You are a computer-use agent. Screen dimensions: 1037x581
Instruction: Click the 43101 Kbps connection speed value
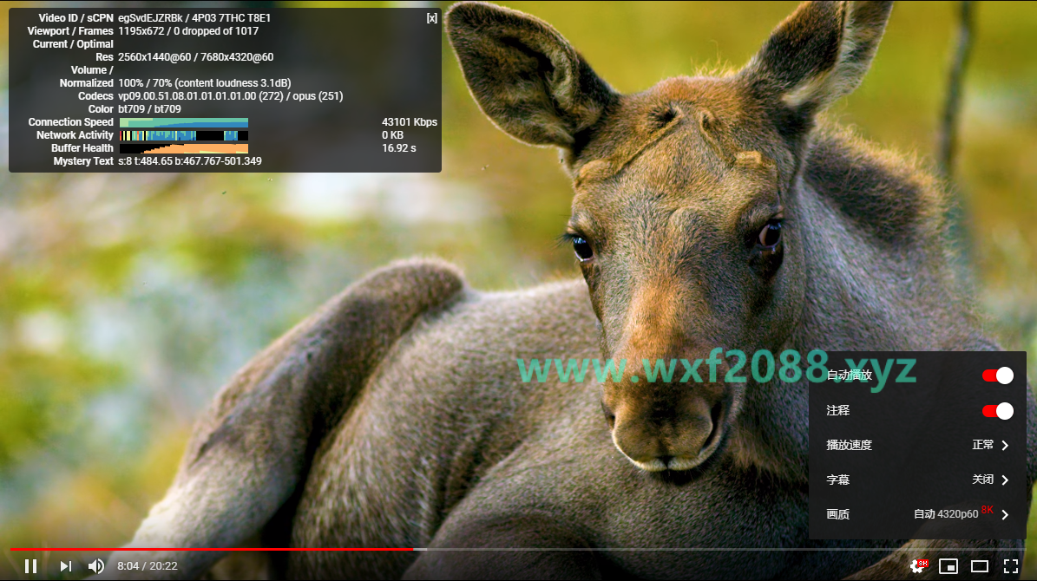[x=410, y=122]
